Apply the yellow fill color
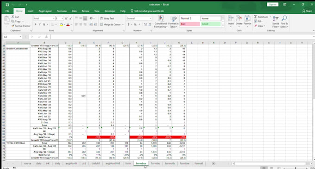 coord(61,25)
